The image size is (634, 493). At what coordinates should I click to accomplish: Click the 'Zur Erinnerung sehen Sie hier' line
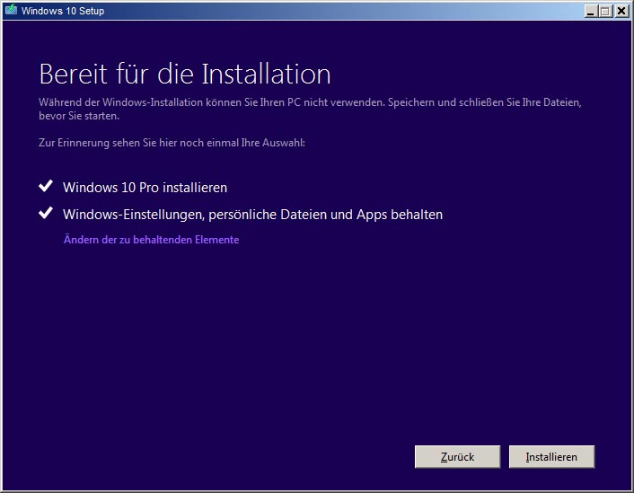(172, 143)
